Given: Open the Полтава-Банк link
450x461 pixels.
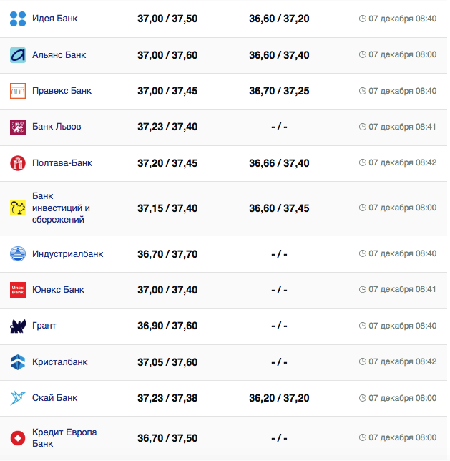Looking at the screenshot, I should coord(62,163).
